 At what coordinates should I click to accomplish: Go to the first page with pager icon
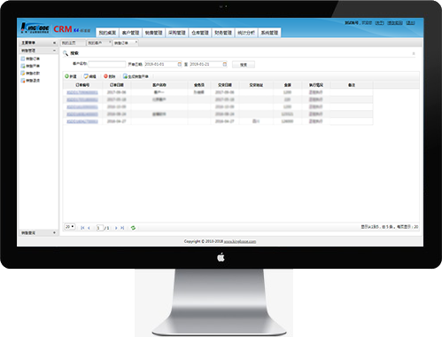pyautogui.click(x=82, y=228)
